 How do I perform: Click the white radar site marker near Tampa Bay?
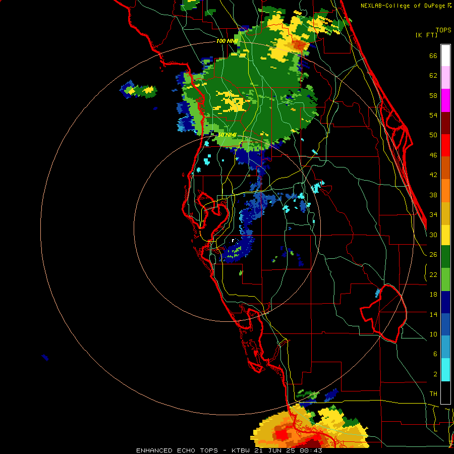pos(233,240)
